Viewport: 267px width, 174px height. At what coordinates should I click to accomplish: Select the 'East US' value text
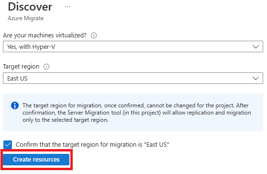(x=17, y=79)
